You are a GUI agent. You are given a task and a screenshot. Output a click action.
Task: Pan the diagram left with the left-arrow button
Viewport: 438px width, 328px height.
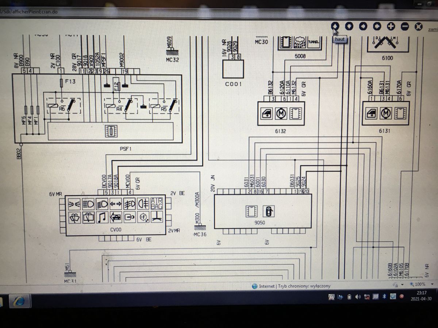(363, 26)
